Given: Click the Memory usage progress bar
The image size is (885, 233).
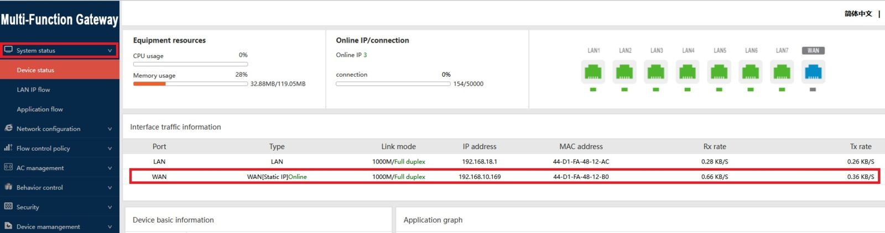Looking at the screenshot, I should tap(190, 84).
